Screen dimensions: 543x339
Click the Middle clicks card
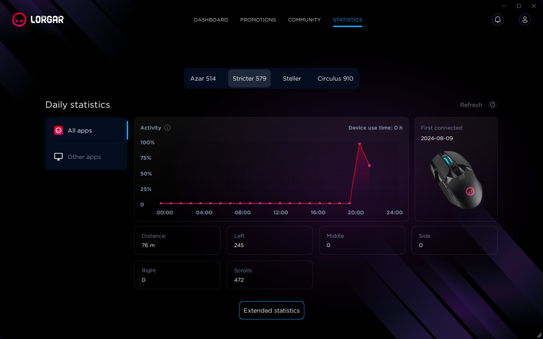tap(362, 240)
